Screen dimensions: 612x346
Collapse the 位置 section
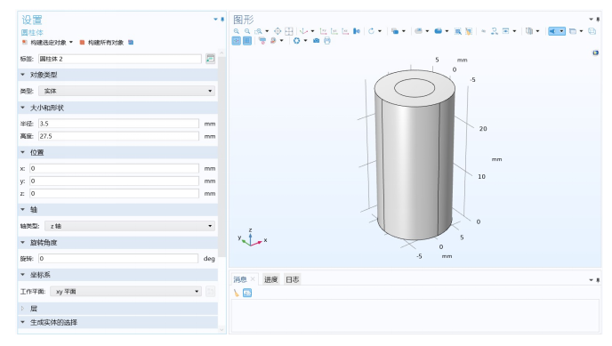point(22,152)
